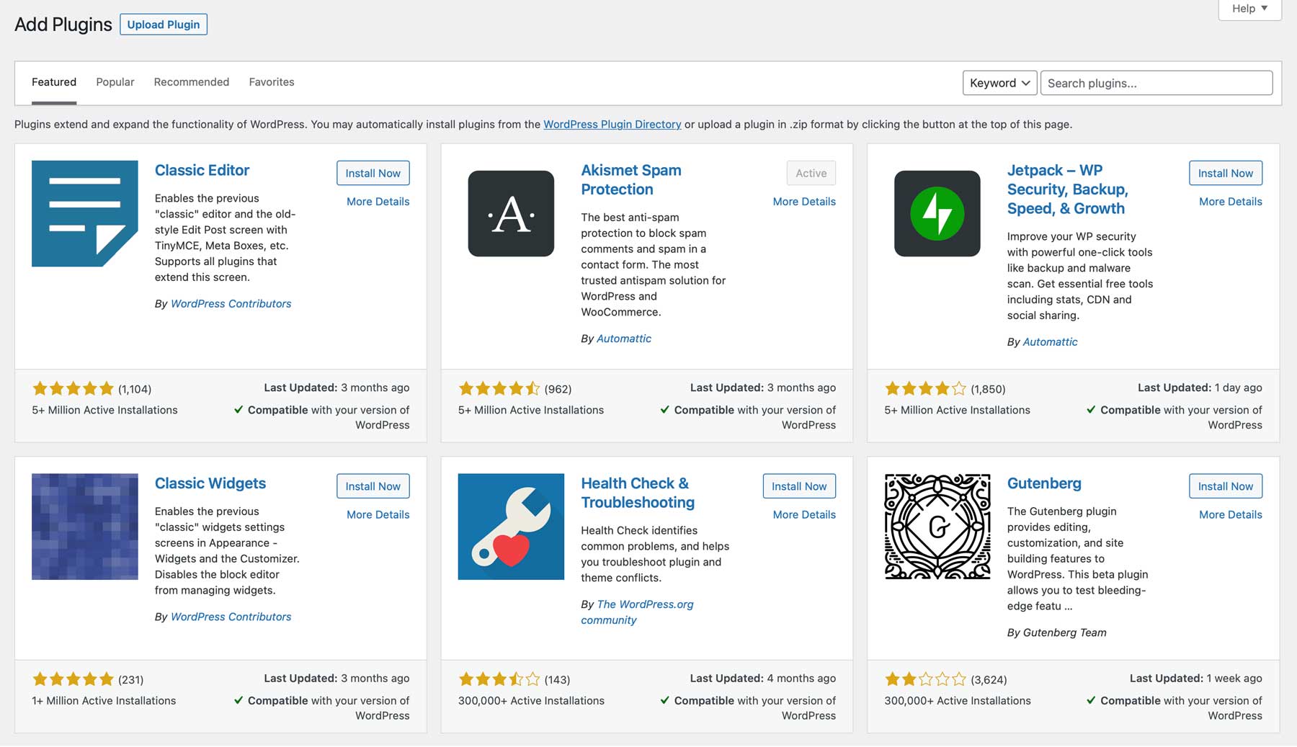Click the green Jetpack logo

click(937, 213)
